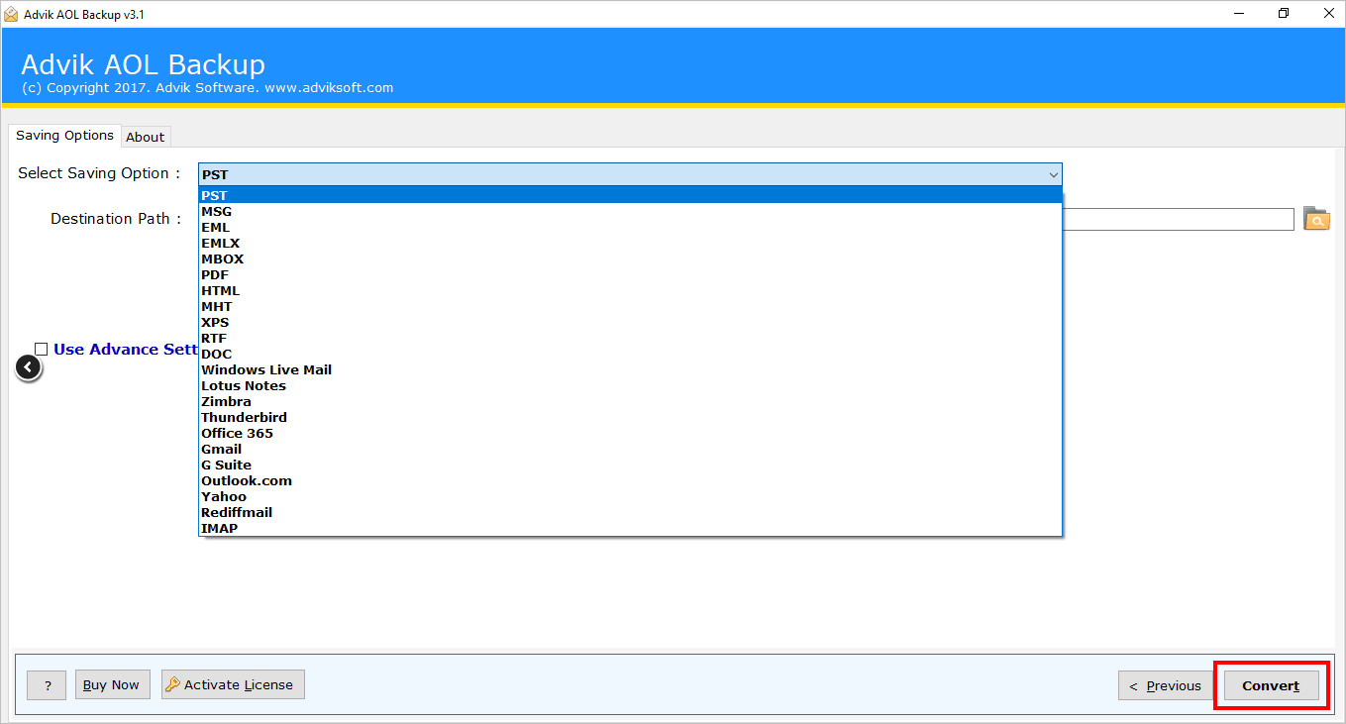Select DOC format option
1346x724 pixels.
(630, 354)
